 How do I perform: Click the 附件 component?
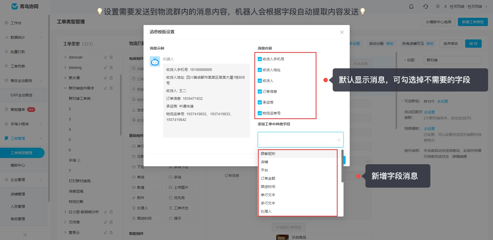click(x=146, y=198)
